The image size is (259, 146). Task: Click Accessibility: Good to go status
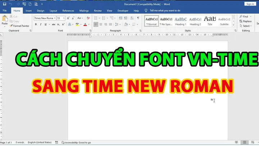[x=76, y=142]
